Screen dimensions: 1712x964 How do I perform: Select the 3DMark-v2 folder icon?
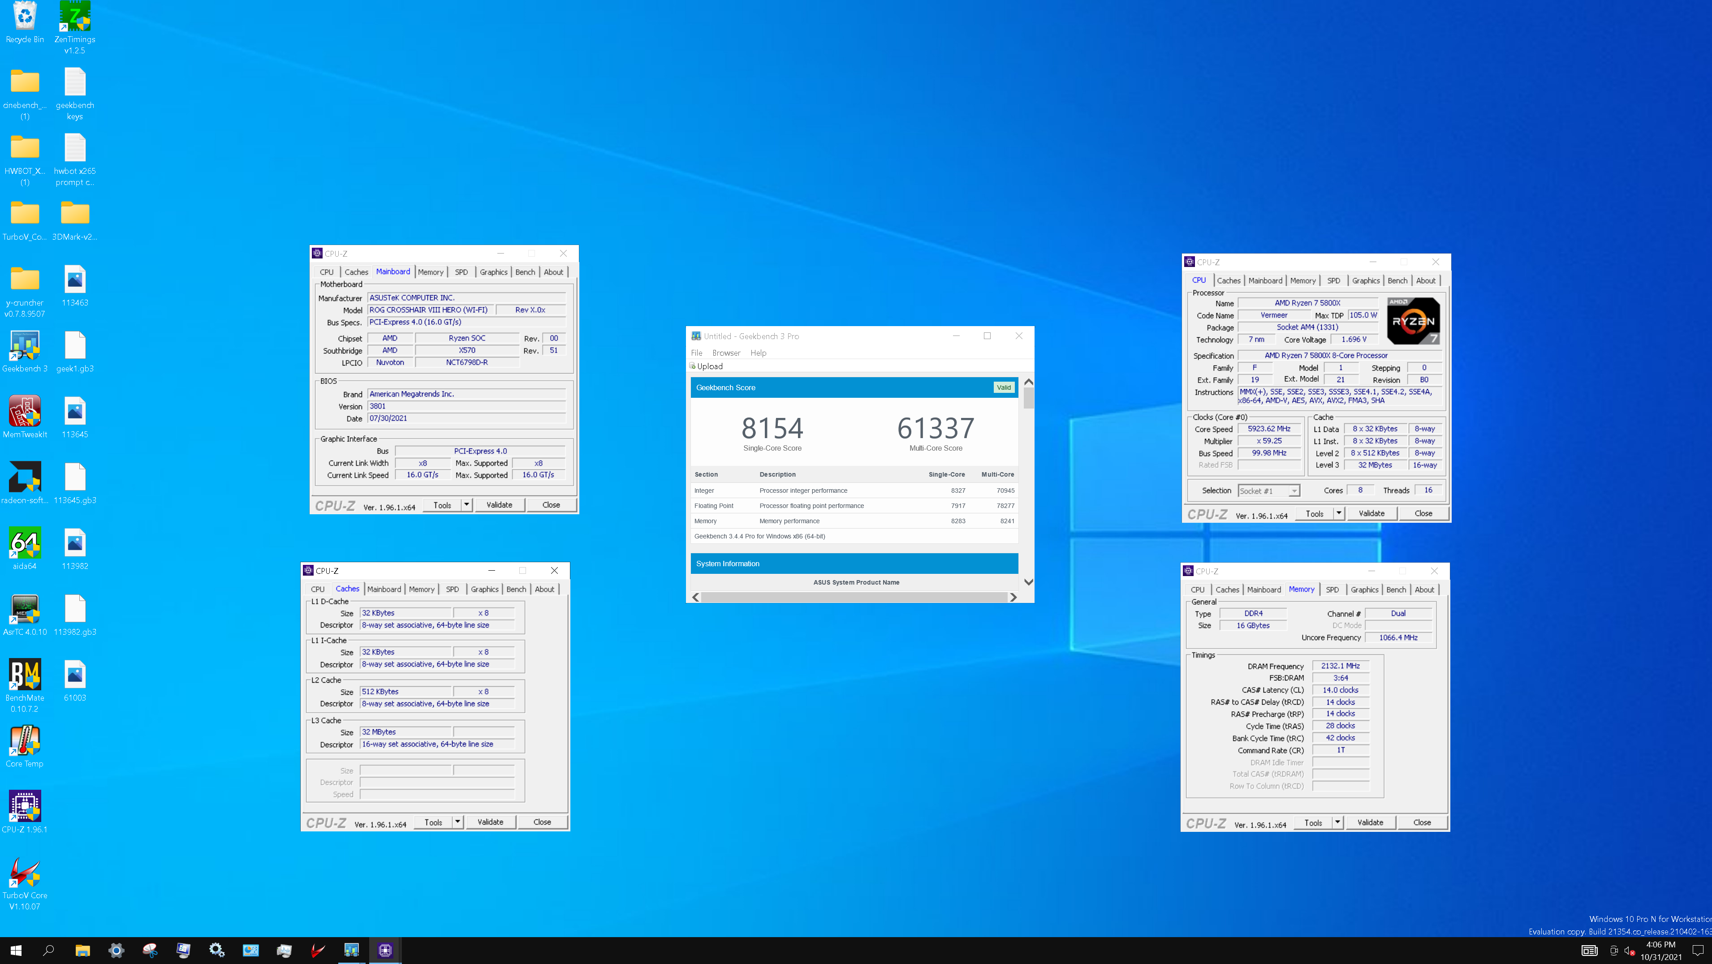click(74, 220)
